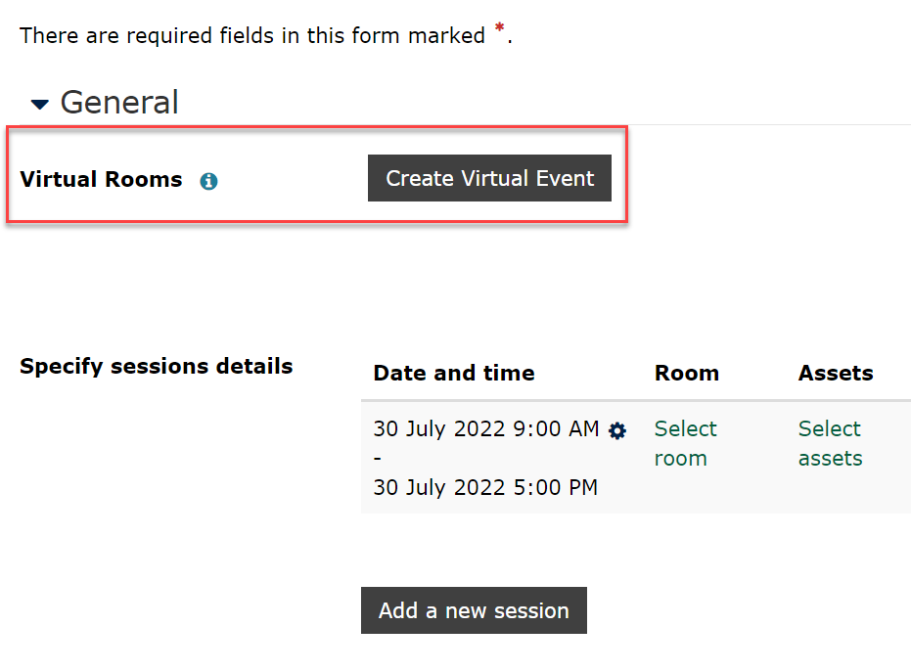Click the chevron beside General

[39, 102]
